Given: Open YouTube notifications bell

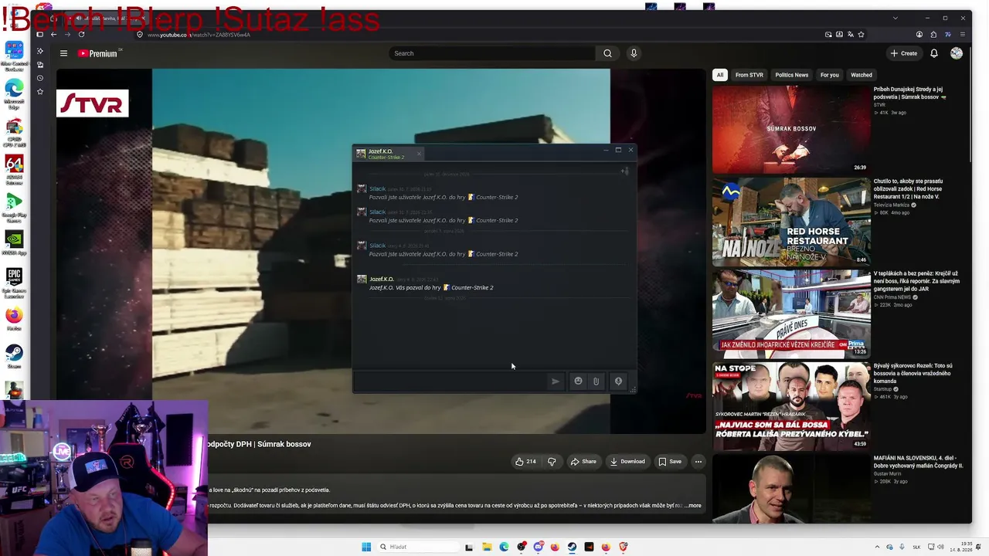Looking at the screenshot, I should point(933,53).
